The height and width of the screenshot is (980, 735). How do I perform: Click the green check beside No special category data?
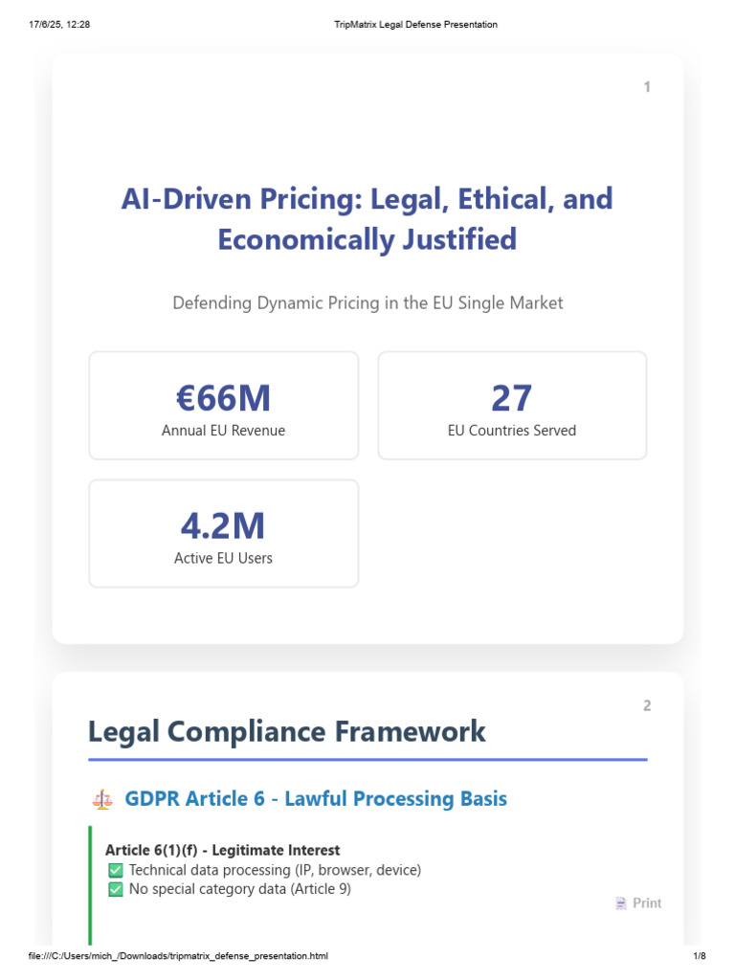coord(116,889)
